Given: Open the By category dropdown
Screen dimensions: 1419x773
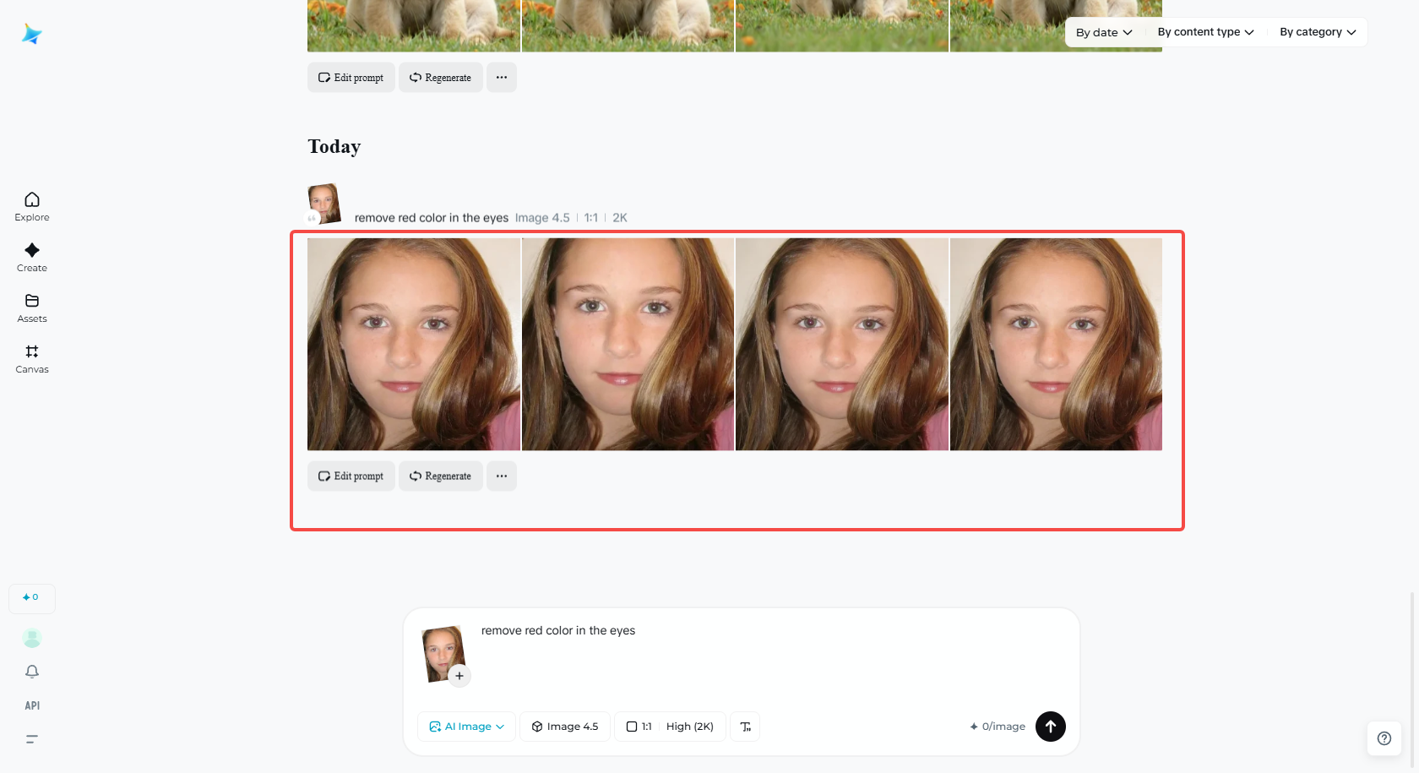Looking at the screenshot, I should 1316,31.
